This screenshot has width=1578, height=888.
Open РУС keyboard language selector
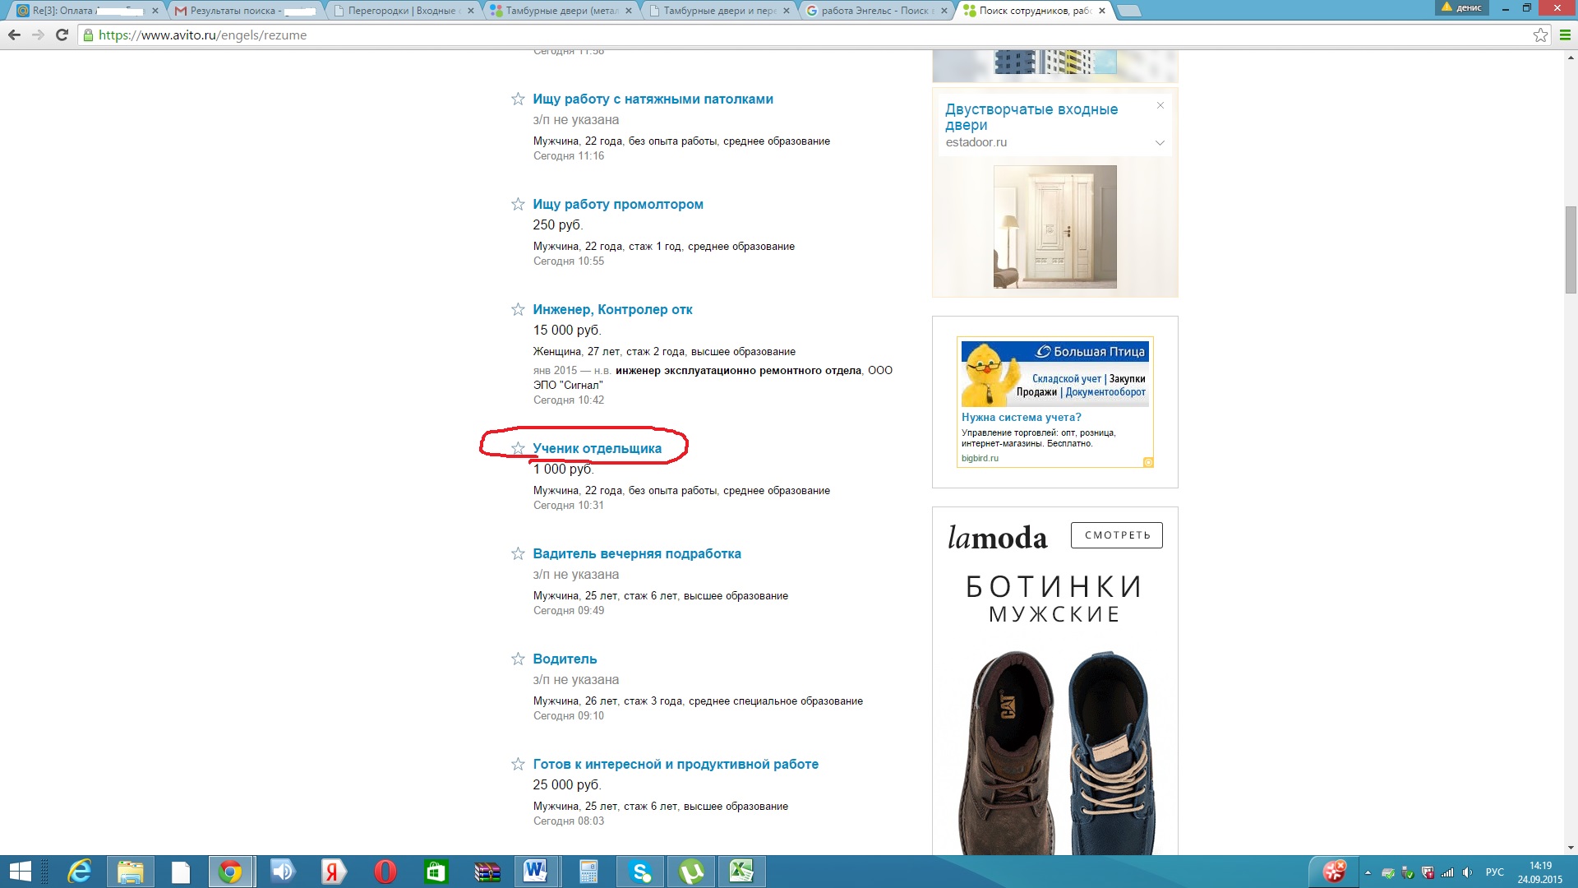point(1494,872)
